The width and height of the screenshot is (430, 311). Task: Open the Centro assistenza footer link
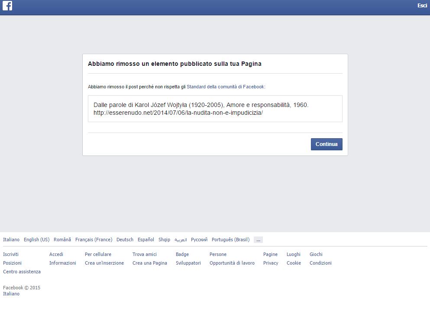[x=22, y=272]
